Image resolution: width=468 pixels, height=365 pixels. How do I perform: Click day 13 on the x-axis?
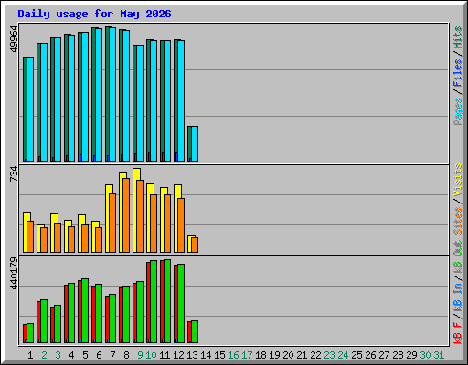coord(192,355)
